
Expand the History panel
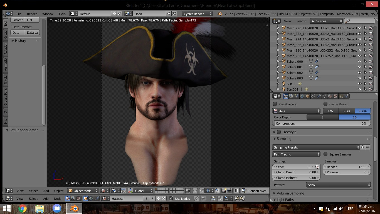[18, 41]
